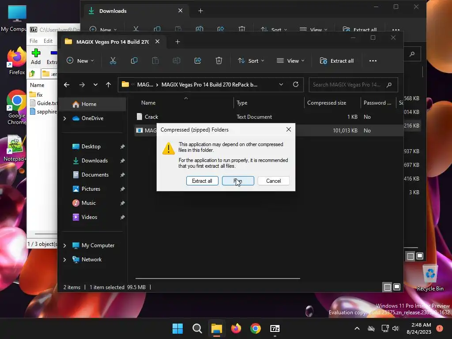452x339 pixels.
Task: Add a new tab in the MAGIX window
Action: (177, 42)
